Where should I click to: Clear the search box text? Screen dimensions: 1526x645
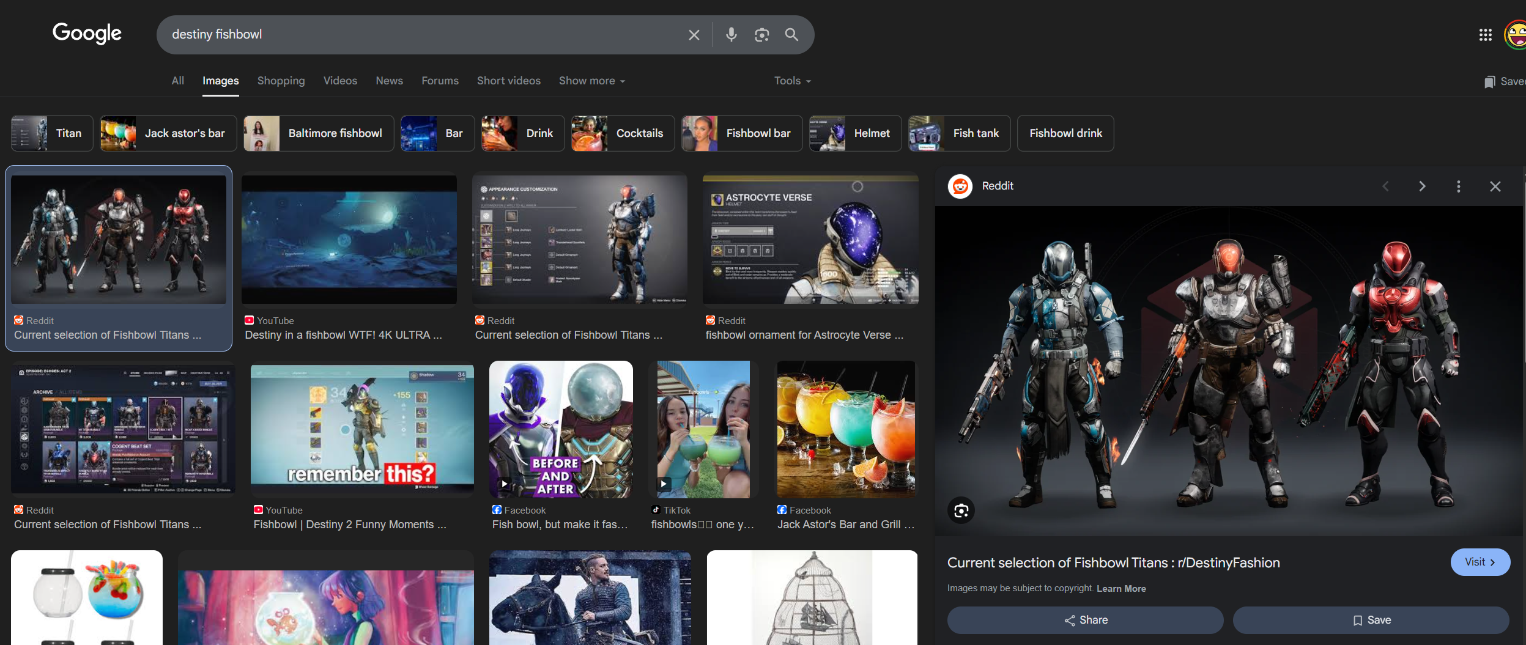694,35
